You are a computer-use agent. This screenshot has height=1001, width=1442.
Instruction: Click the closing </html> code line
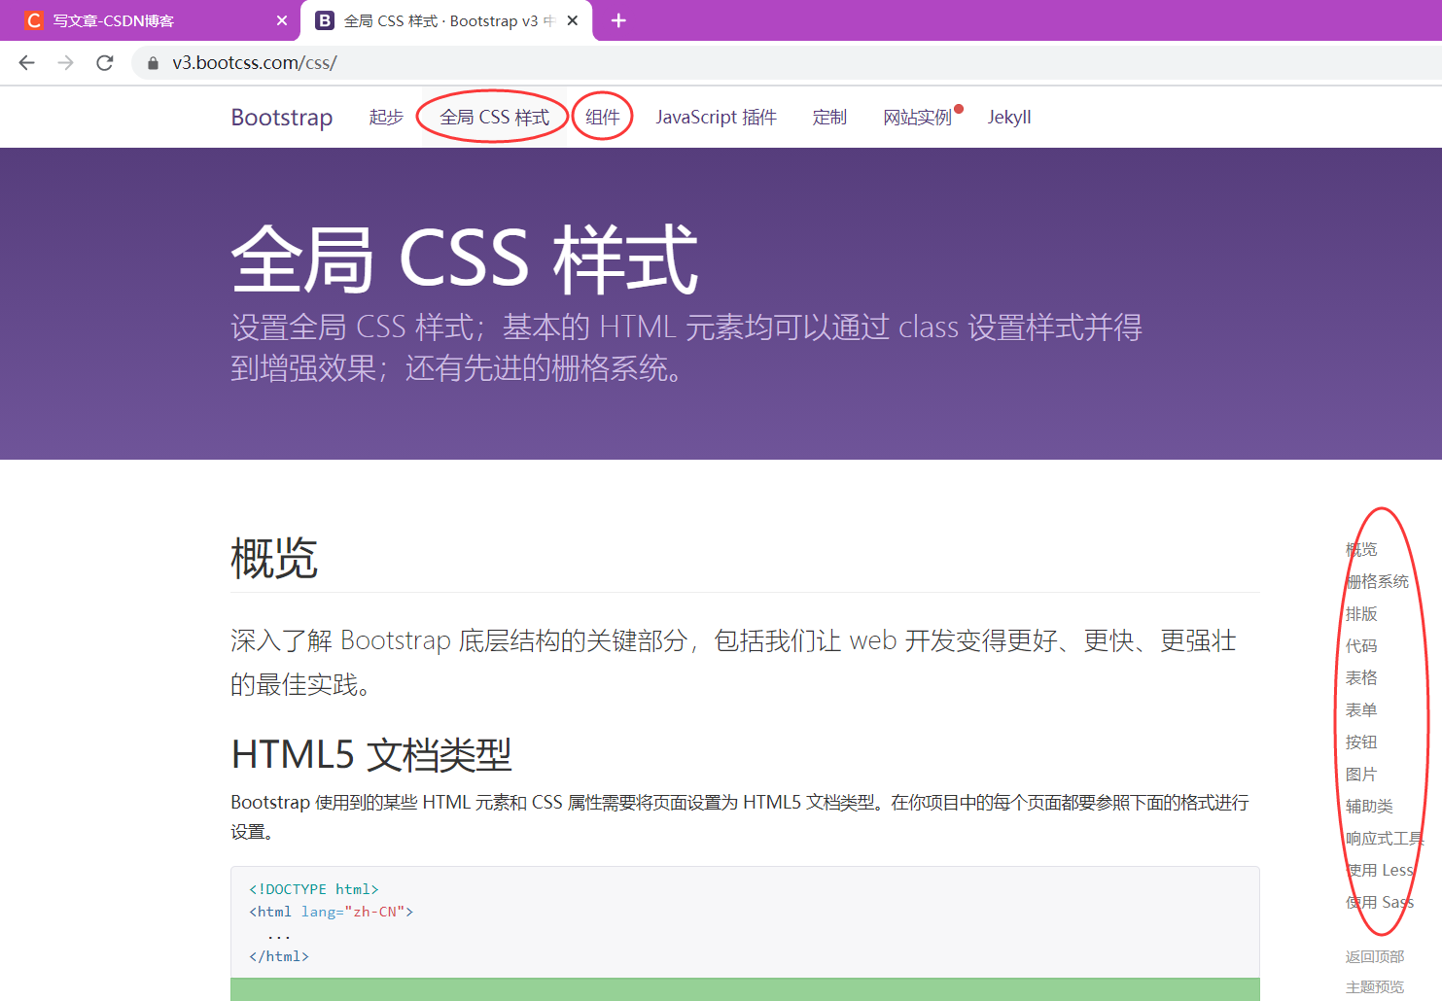tap(278, 956)
